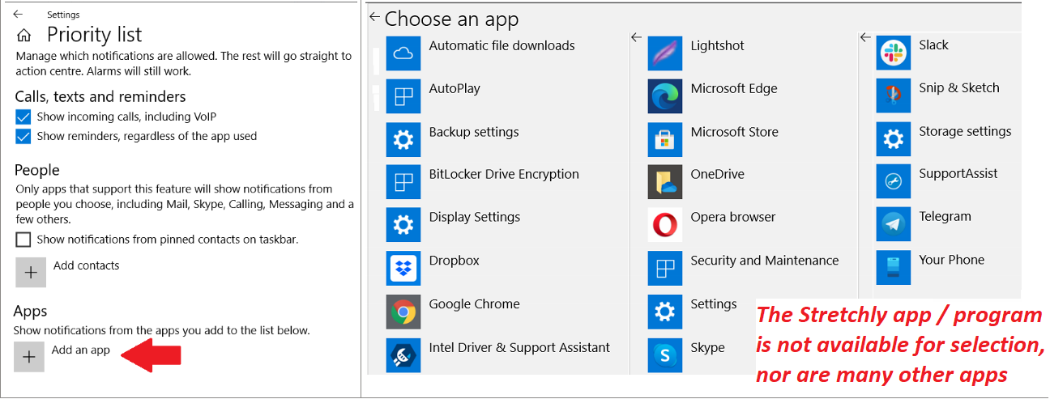This screenshot has height=399, width=1050.
Task: Click the Google Chrome label text
Action: click(475, 304)
